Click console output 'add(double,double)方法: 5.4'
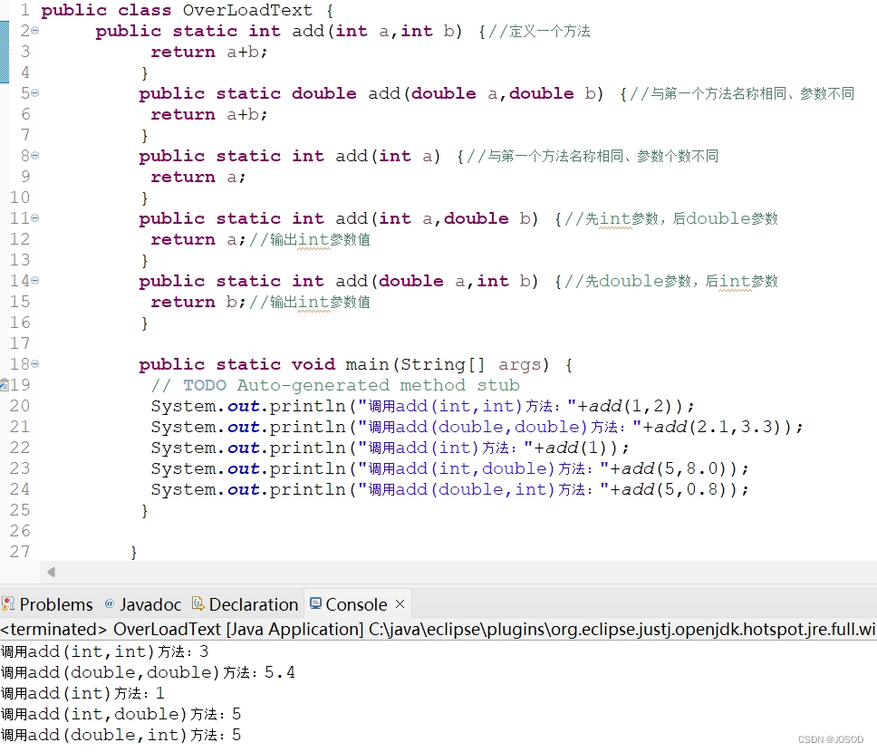Image resolution: width=877 pixels, height=752 pixels. click(149, 672)
